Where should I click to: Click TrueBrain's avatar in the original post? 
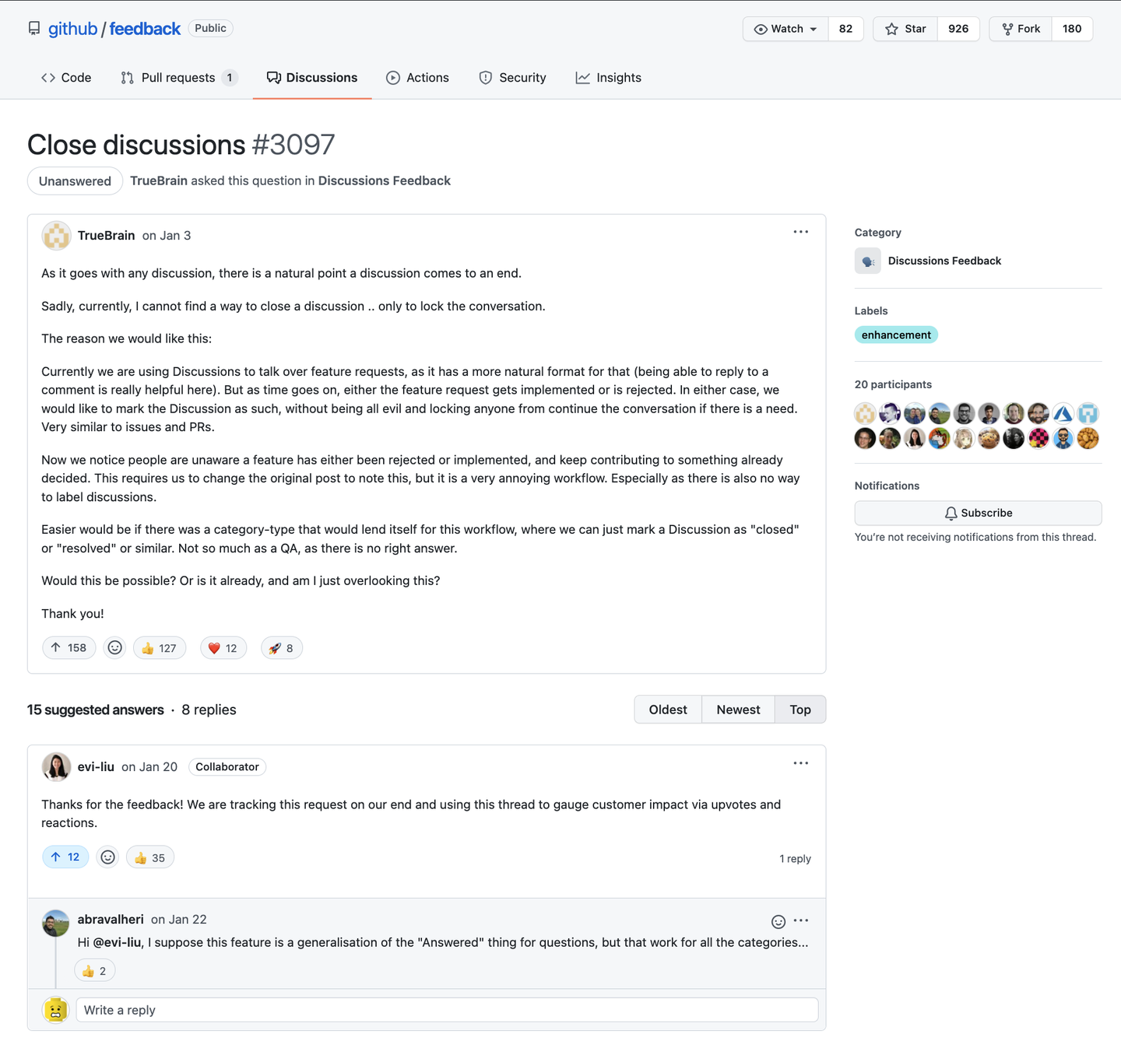56,236
